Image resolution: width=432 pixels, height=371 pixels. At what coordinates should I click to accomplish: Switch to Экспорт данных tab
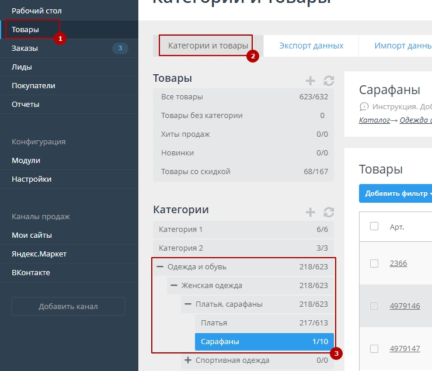pos(311,46)
